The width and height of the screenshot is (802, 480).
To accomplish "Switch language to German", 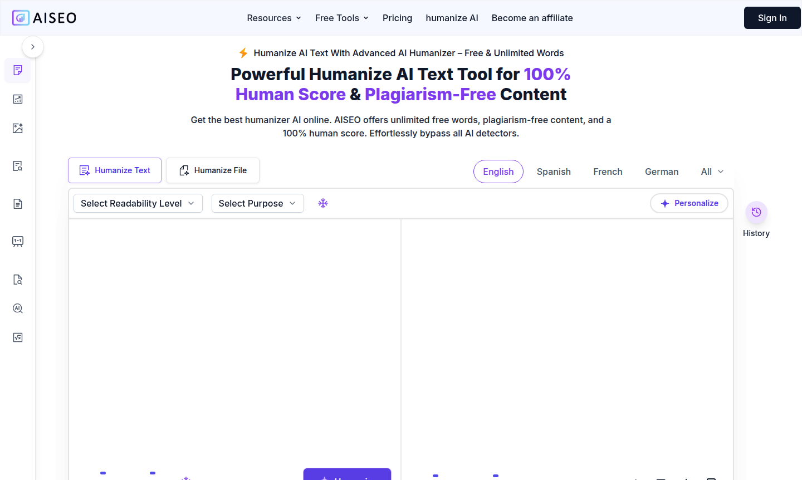I will [x=661, y=172].
